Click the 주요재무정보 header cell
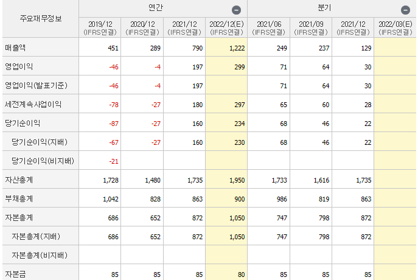The width and height of the screenshot is (418, 280). pos(41,18)
